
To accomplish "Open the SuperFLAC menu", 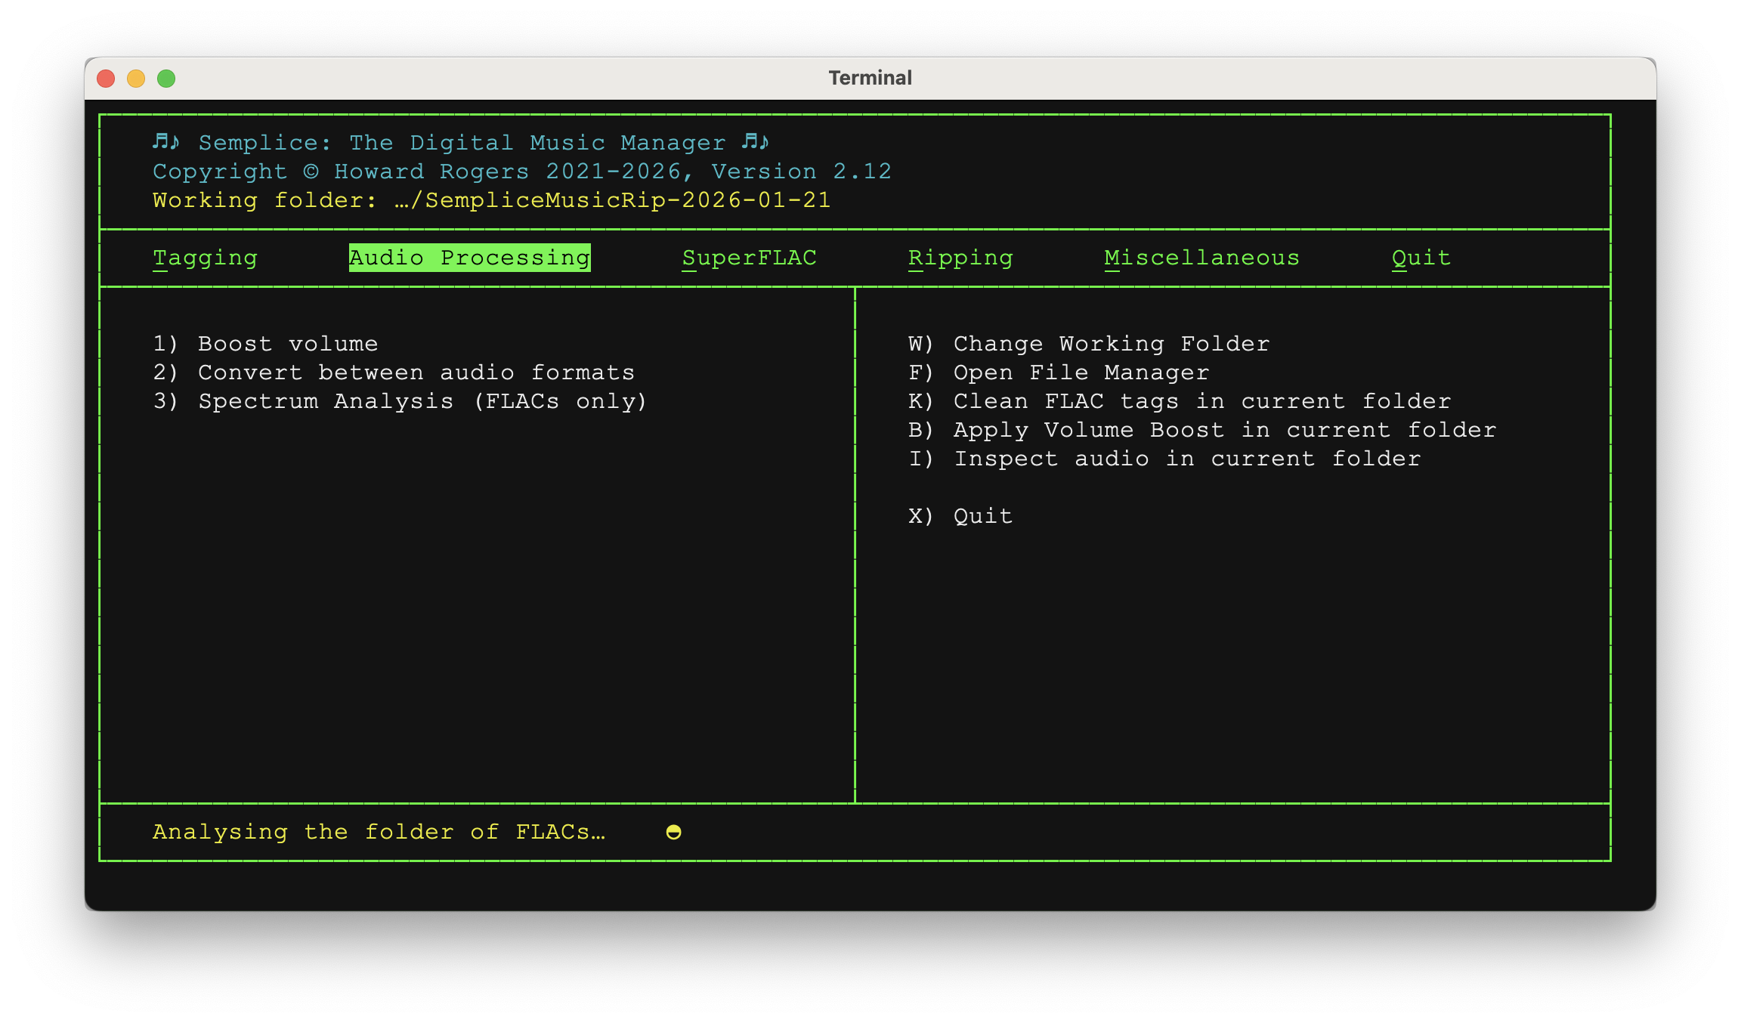I will point(749,258).
